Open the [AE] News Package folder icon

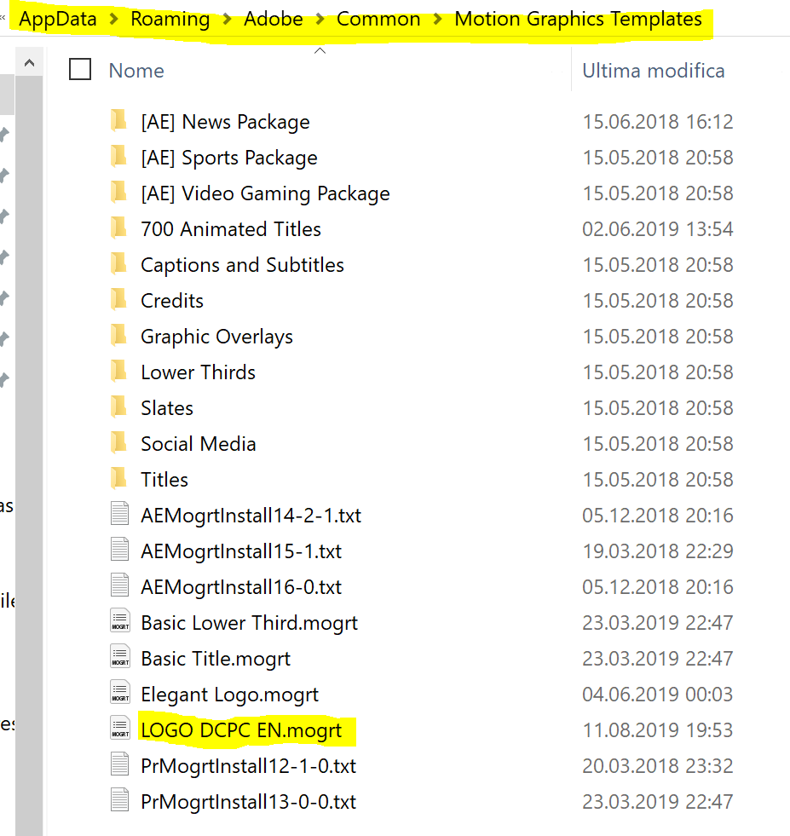(x=119, y=122)
